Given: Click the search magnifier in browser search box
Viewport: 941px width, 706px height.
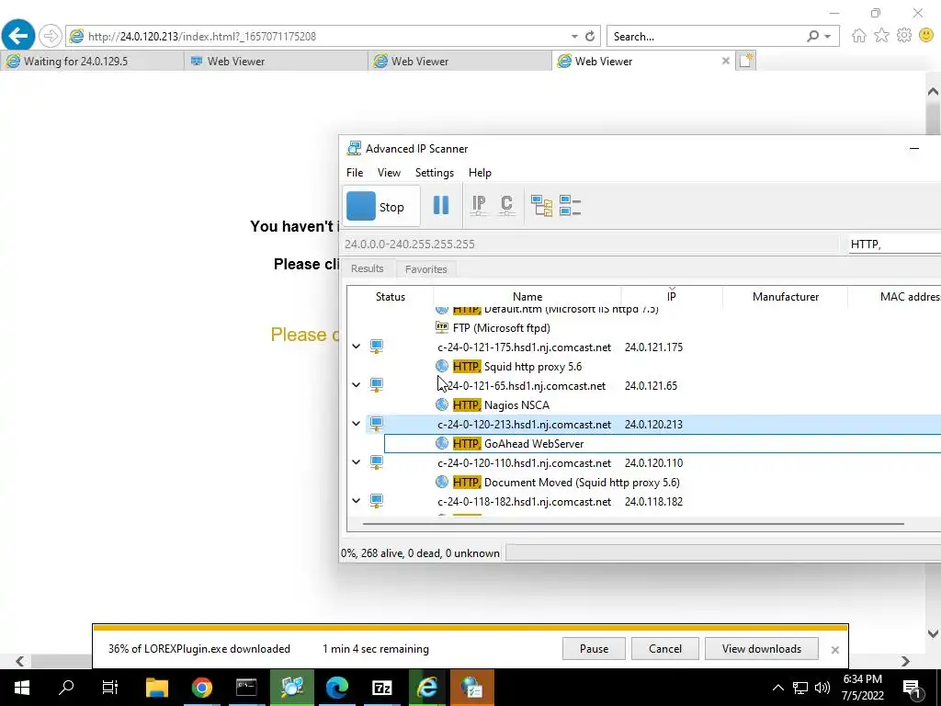Looking at the screenshot, I should click(812, 36).
